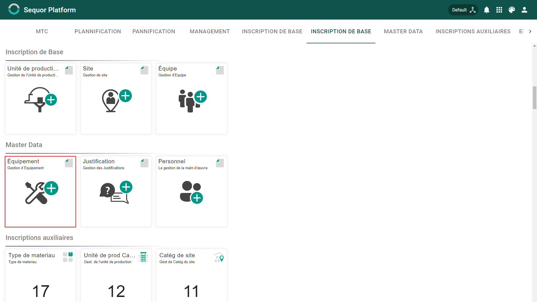
Task: Click the corner page icon on Équipement card
Action: (x=69, y=163)
